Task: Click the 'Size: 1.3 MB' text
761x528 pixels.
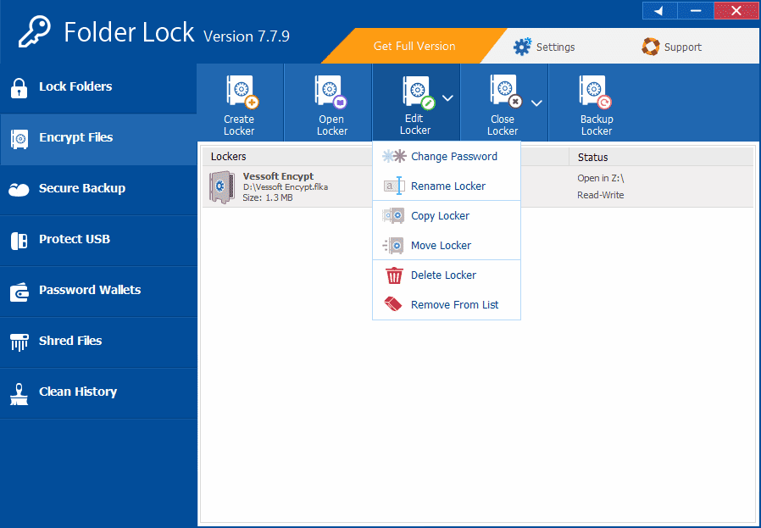Action: tap(268, 197)
